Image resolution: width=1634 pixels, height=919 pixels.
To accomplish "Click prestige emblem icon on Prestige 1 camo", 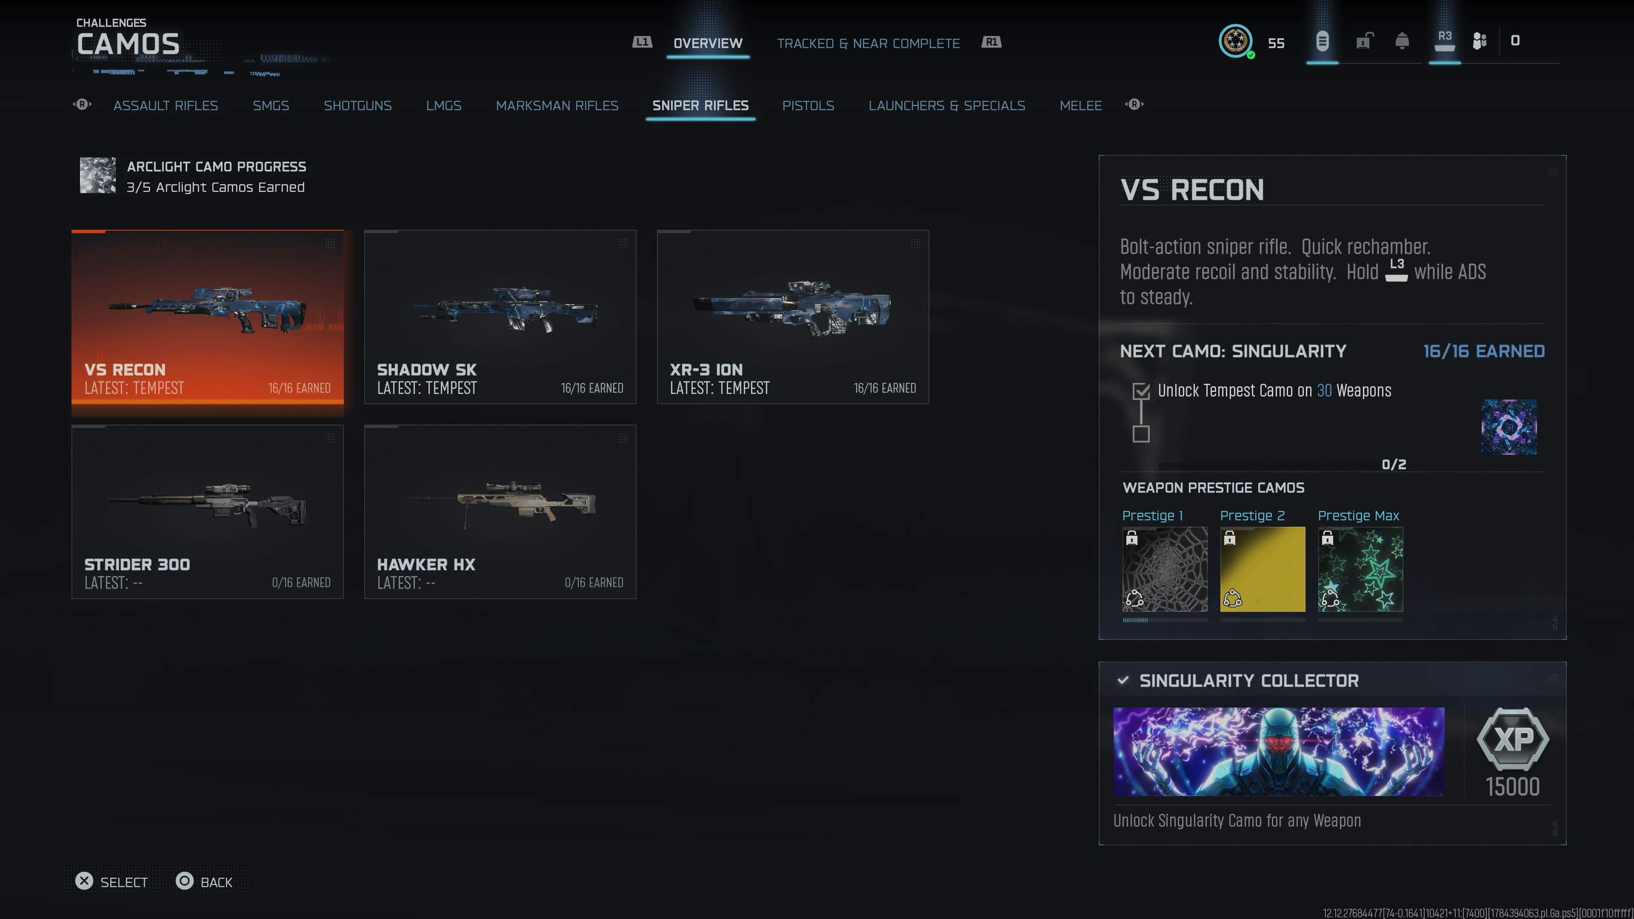I will 1134,598.
